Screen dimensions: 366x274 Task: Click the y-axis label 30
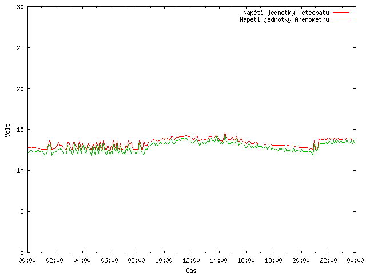point(21,7)
